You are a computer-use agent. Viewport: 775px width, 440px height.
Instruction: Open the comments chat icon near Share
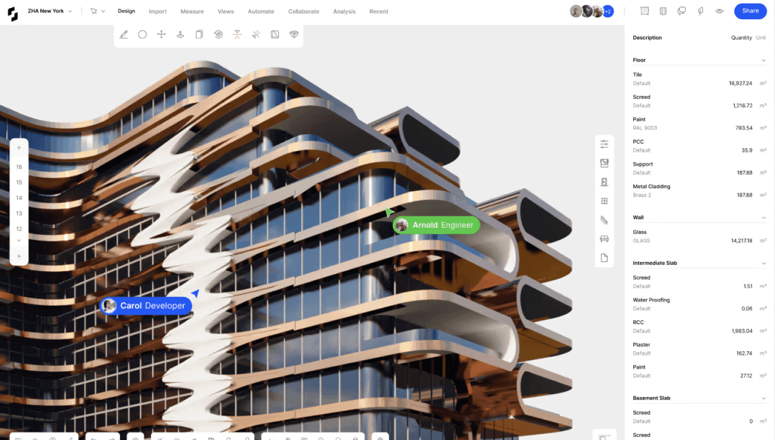(x=682, y=11)
